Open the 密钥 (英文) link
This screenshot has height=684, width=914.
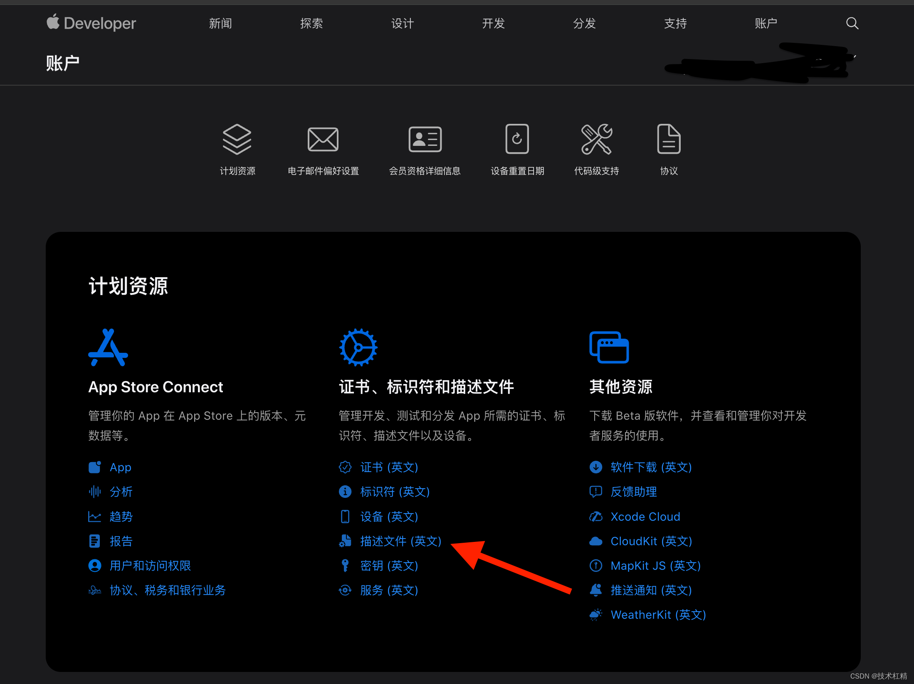click(389, 566)
